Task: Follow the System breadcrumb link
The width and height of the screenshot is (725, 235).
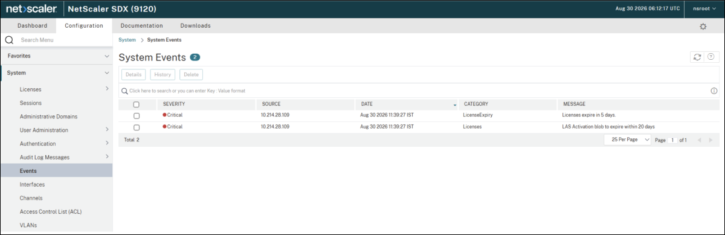Action: 127,40
